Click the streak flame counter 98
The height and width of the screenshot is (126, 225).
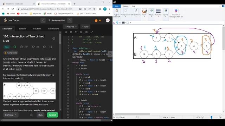98,20
